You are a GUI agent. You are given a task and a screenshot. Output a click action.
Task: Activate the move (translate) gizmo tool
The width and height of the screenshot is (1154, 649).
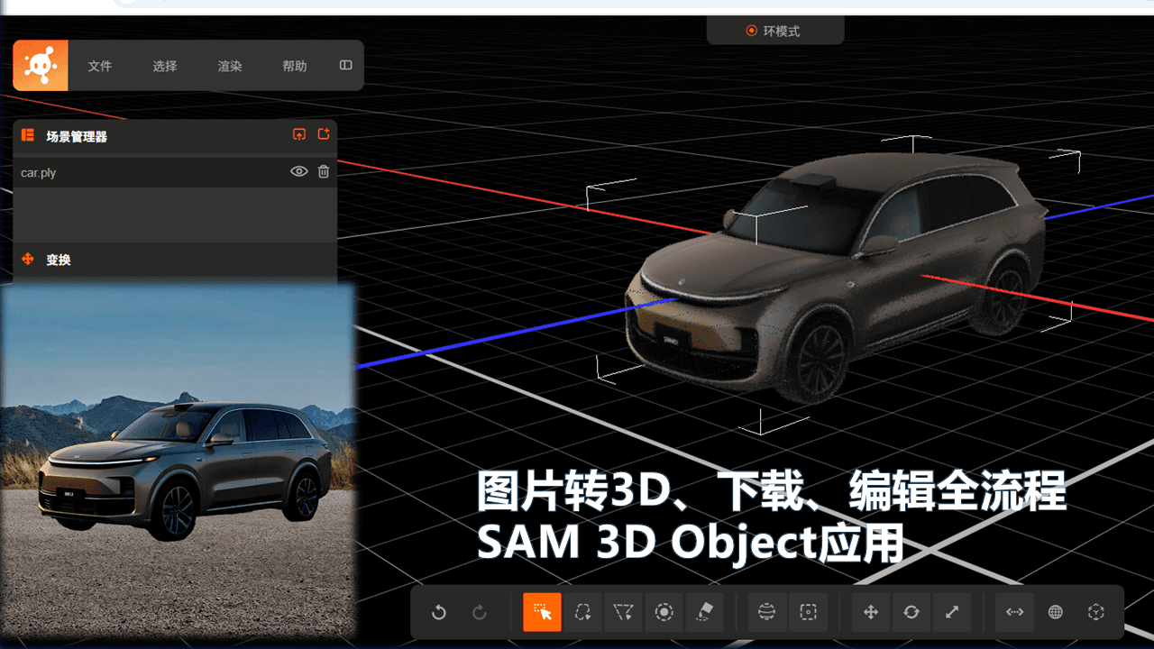(871, 612)
